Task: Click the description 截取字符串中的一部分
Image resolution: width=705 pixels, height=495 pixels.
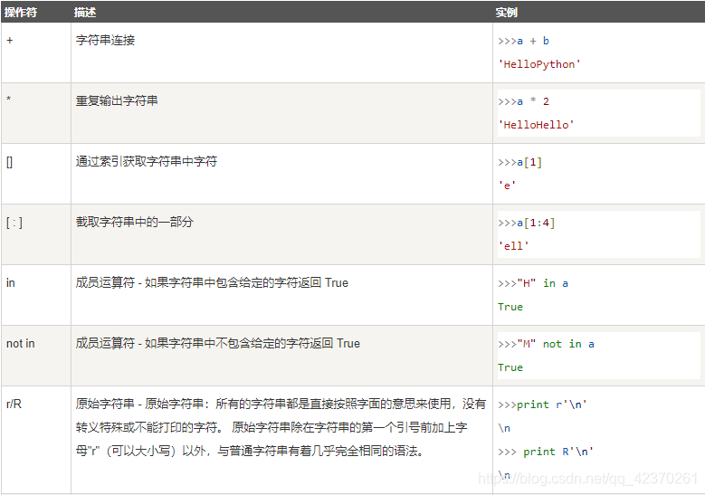Action: 135,222
